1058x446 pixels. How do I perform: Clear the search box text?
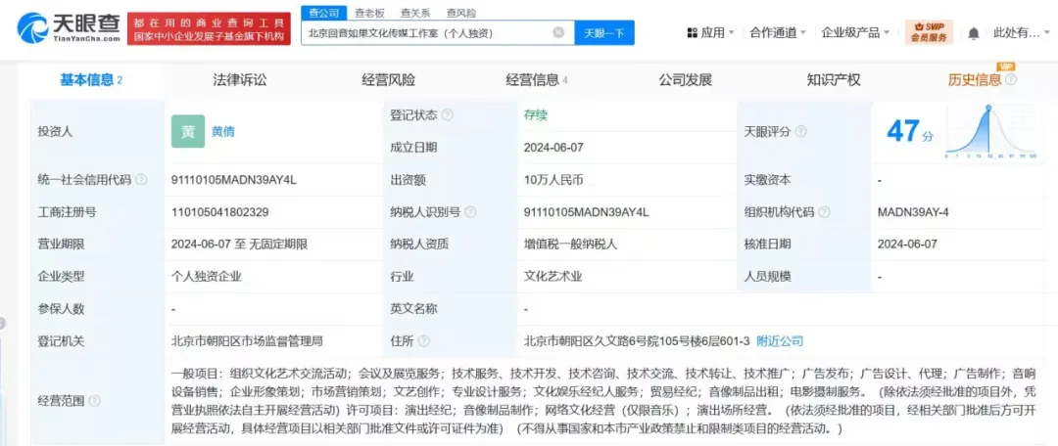[558, 32]
